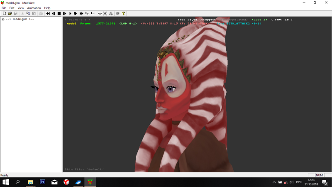Viewport: 332px width, 187px height.
Task: Click the FOV: 10 indicator in viewport
Action: 282,20
